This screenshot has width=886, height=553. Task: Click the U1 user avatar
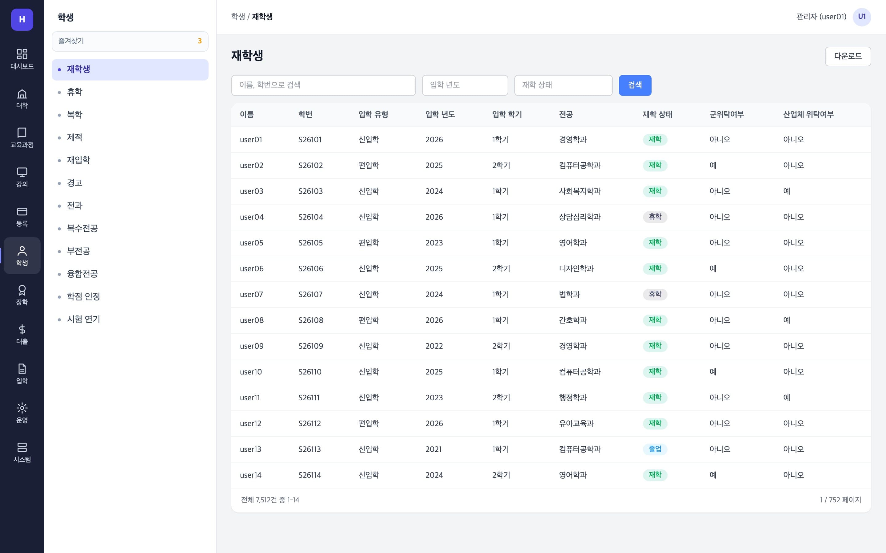[862, 17]
